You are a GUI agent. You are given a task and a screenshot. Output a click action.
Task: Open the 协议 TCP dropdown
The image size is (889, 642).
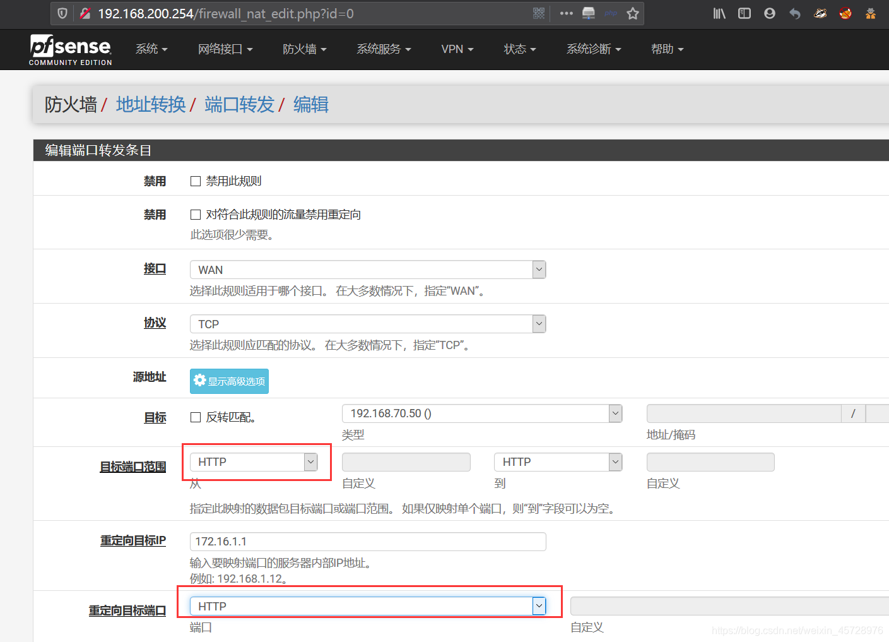[x=368, y=324]
